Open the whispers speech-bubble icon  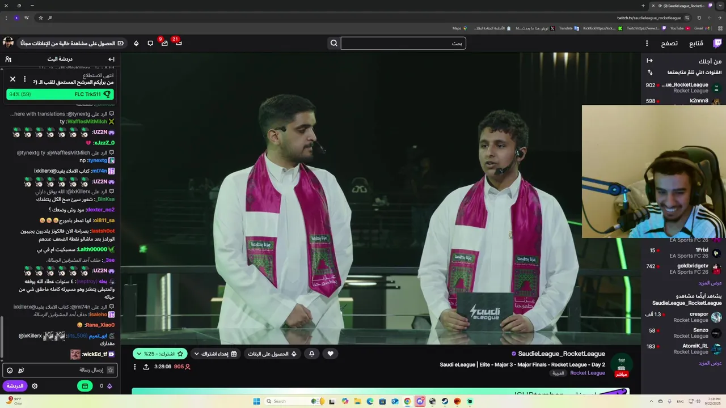[x=150, y=43]
